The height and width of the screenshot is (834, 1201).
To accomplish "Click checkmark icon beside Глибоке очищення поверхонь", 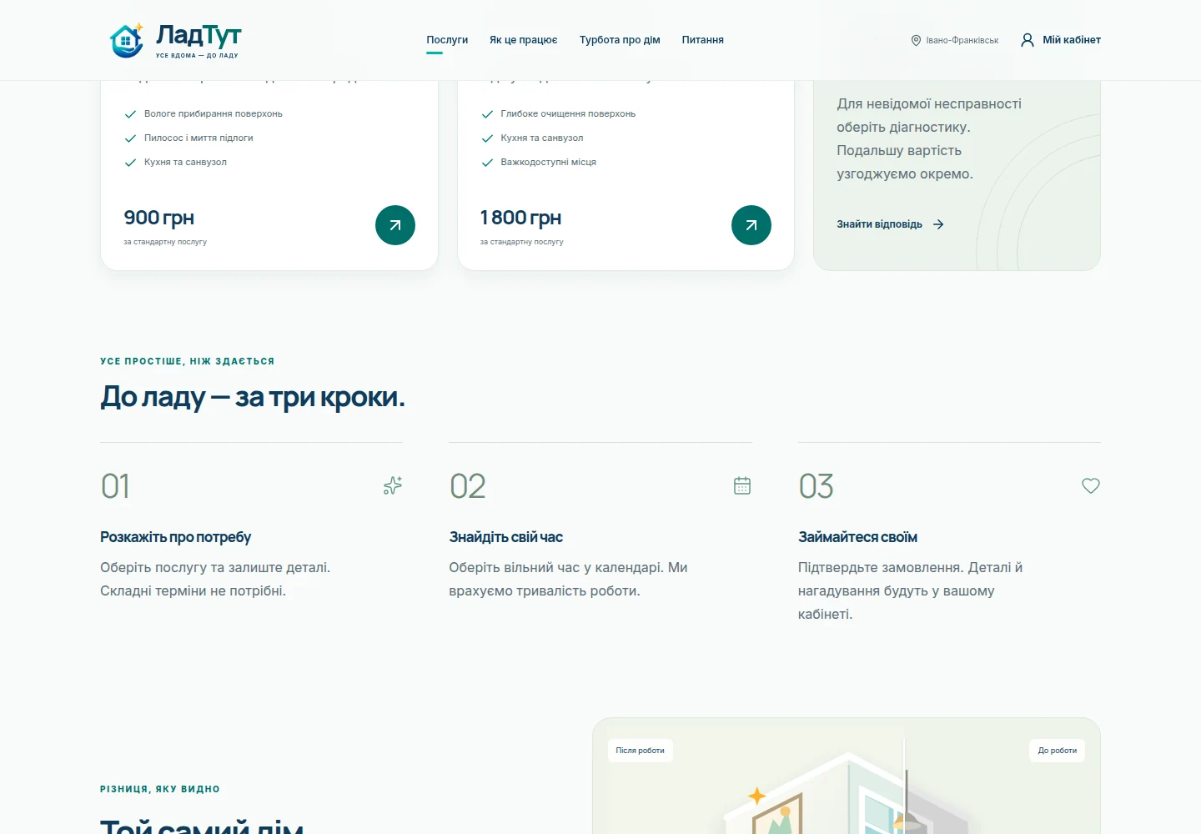I will [487, 114].
